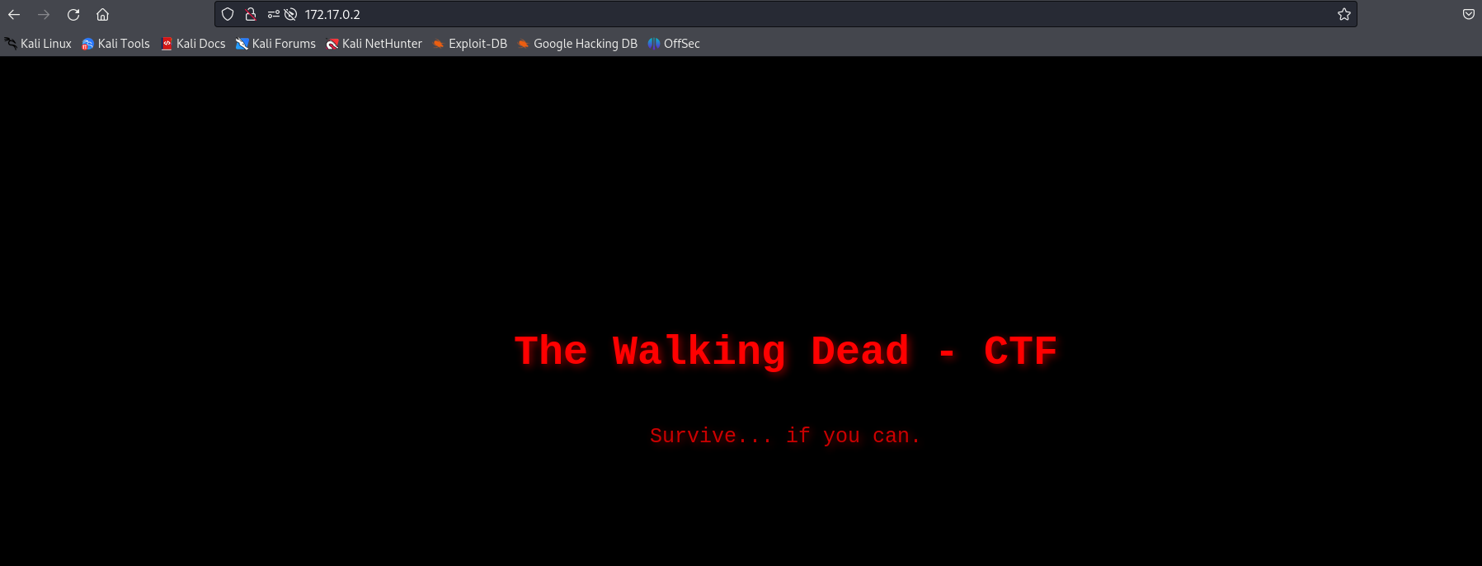Click the "The Walking Dead - CTF" heading
The image size is (1482, 566).
click(x=785, y=351)
